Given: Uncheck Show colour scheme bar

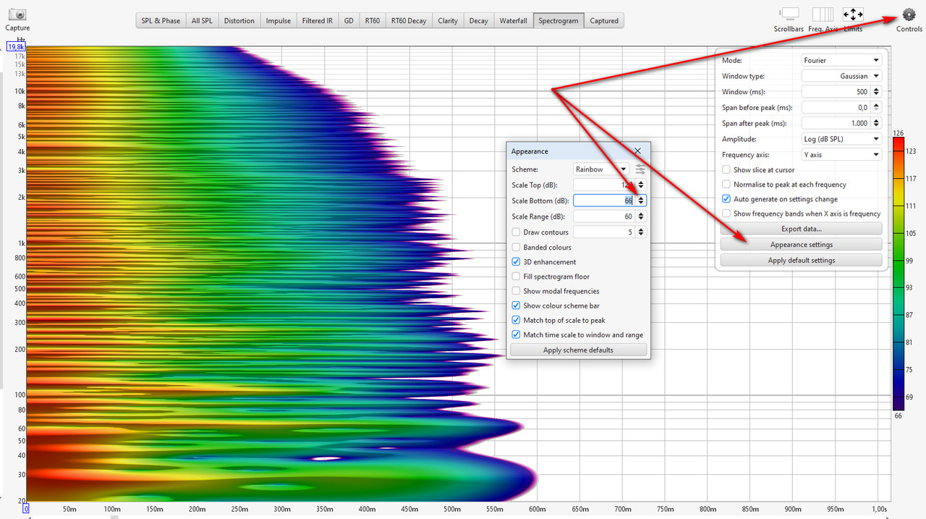Looking at the screenshot, I should (516, 305).
